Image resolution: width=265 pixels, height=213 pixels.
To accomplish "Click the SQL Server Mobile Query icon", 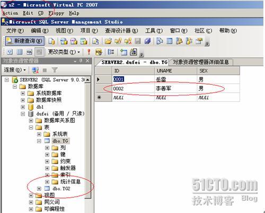I will point(95,41).
